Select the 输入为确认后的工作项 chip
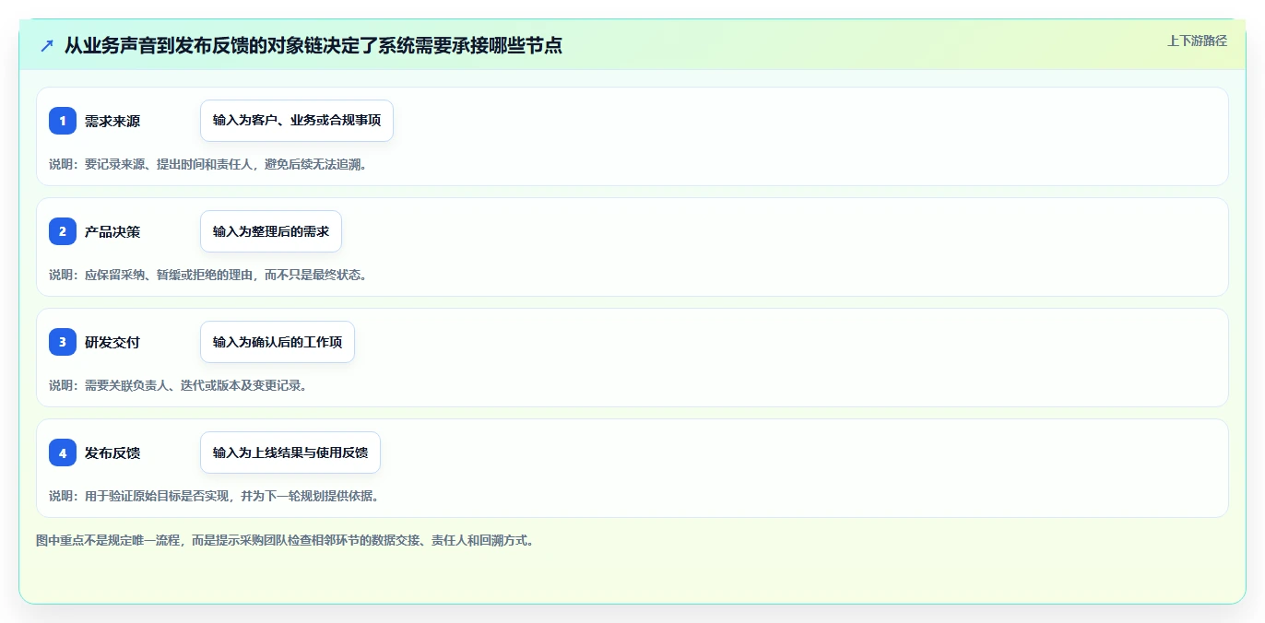 click(x=278, y=342)
